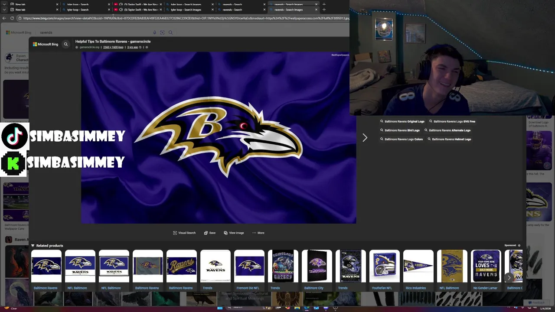Search 'Baltimore Ravens Original Logo' suggestion
Screen dimensions: 555x312
coord(402,121)
